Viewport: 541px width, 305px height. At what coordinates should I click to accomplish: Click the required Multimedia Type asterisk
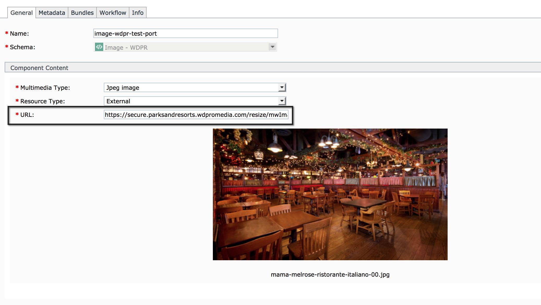pos(17,88)
